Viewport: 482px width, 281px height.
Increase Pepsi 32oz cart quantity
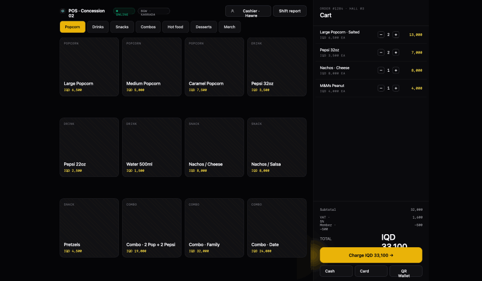coord(395,53)
